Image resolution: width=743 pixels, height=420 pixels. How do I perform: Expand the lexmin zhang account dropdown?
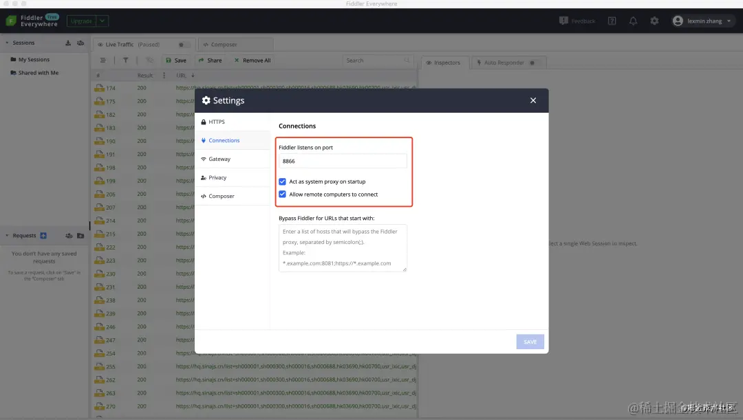pos(729,21)
